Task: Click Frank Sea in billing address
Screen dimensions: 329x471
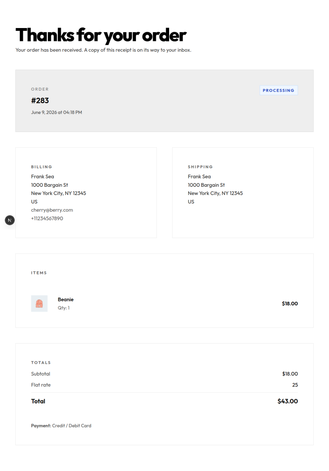Action: point(43,177)
